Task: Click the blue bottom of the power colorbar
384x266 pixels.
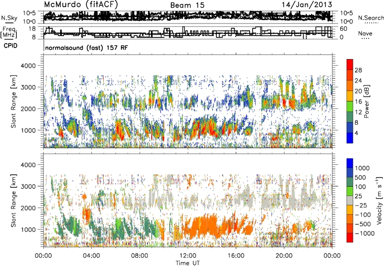Action: 350,138
